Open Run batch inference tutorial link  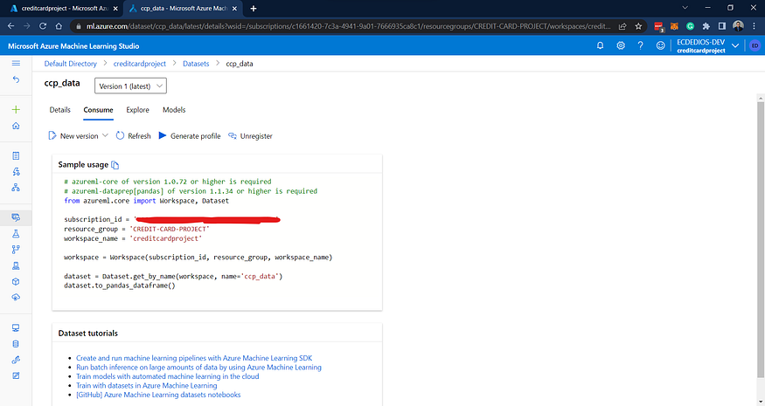198,368
